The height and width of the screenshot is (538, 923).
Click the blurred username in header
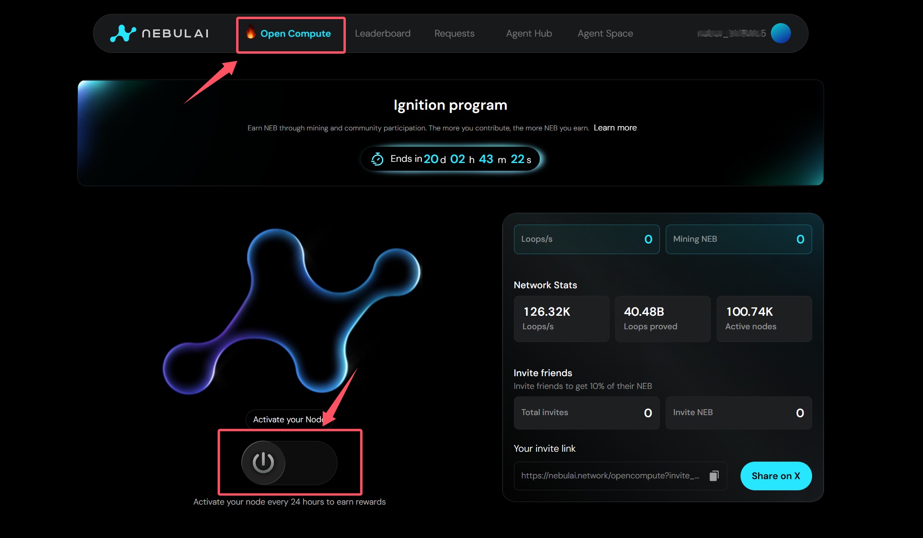tap(731, 33)
